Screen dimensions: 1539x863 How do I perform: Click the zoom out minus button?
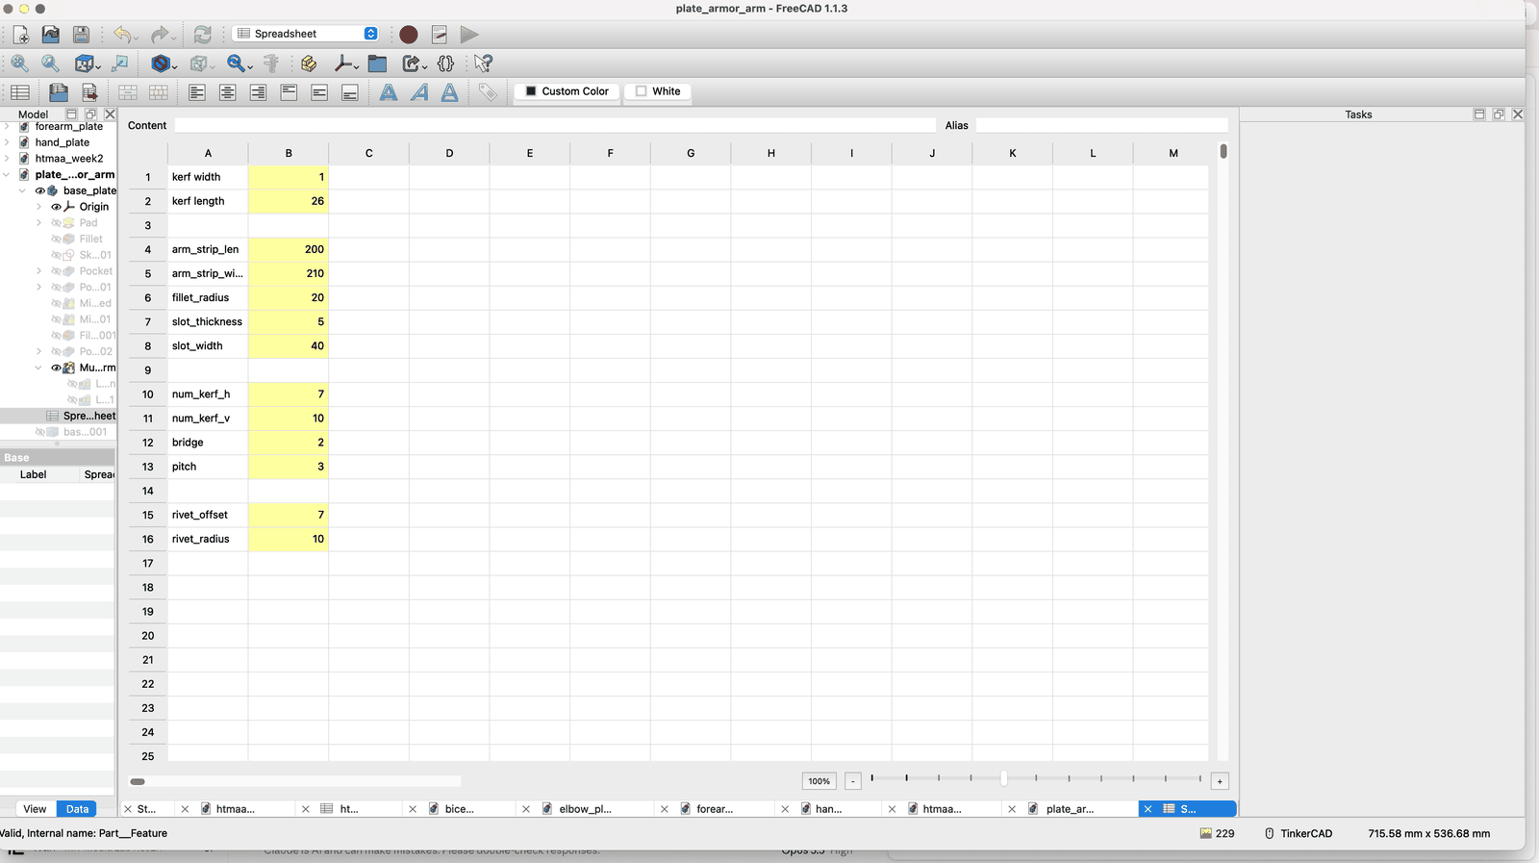[853, 781]
